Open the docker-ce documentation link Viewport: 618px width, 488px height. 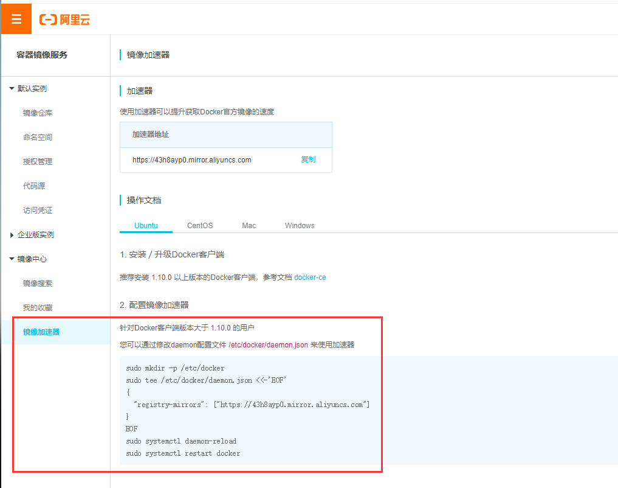[x=310, y=277]
